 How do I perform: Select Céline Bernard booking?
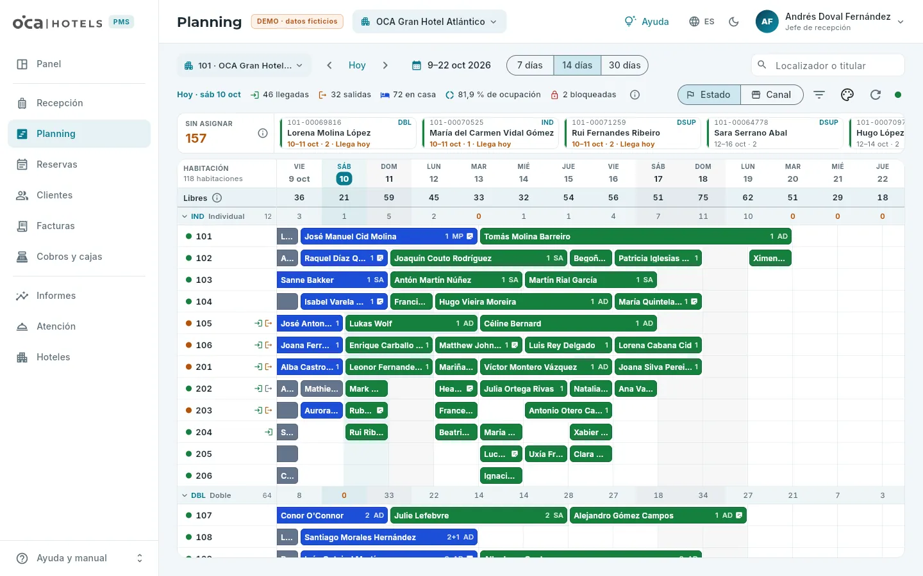coord(569,323)
